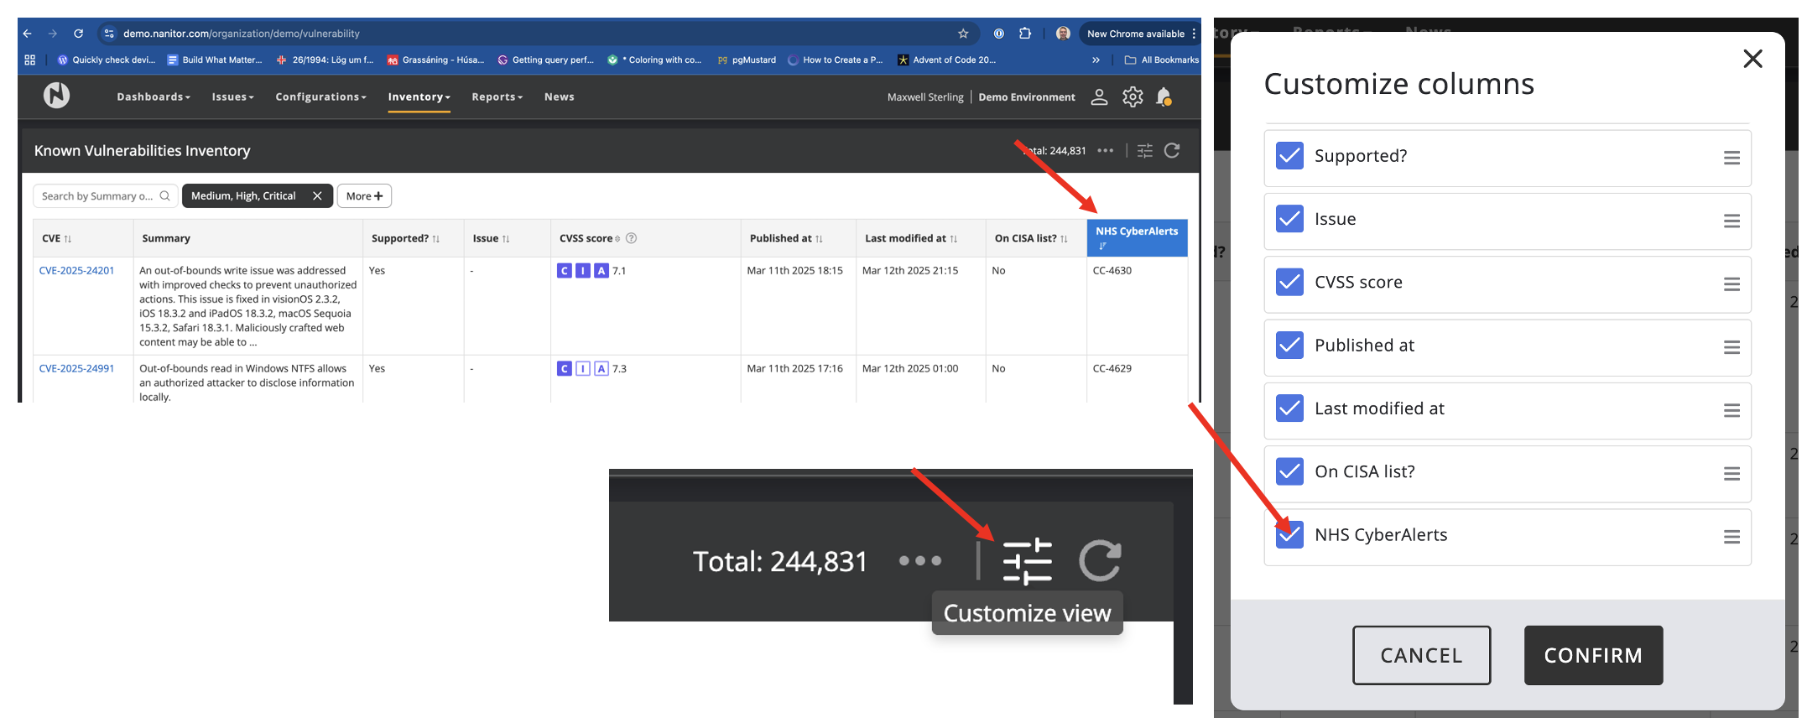Open the user profile icon
This screenshot has height=723, width=1807.
point(1099,97)
